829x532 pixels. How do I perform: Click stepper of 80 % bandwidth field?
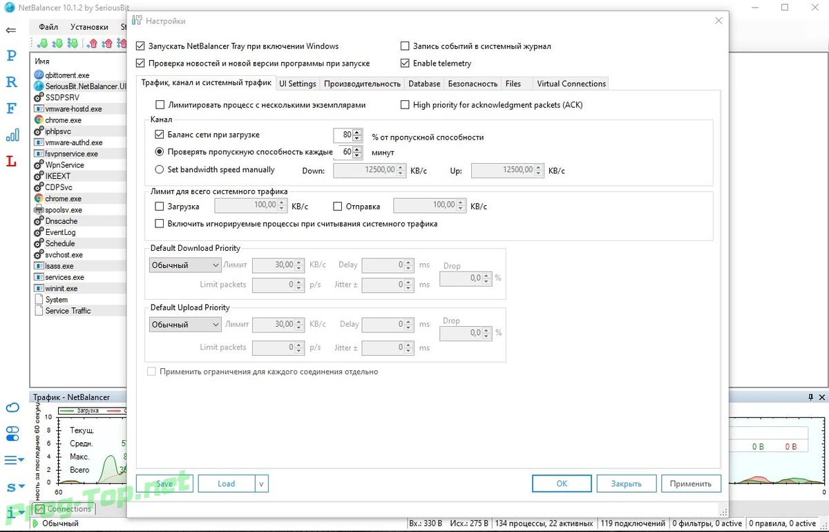[357, 135]
